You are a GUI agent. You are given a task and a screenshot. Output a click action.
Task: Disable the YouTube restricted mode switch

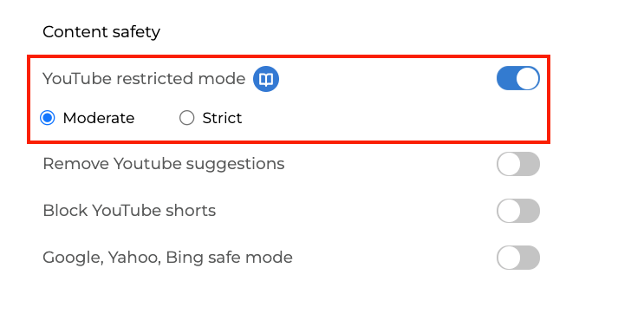tap(518, 78)
